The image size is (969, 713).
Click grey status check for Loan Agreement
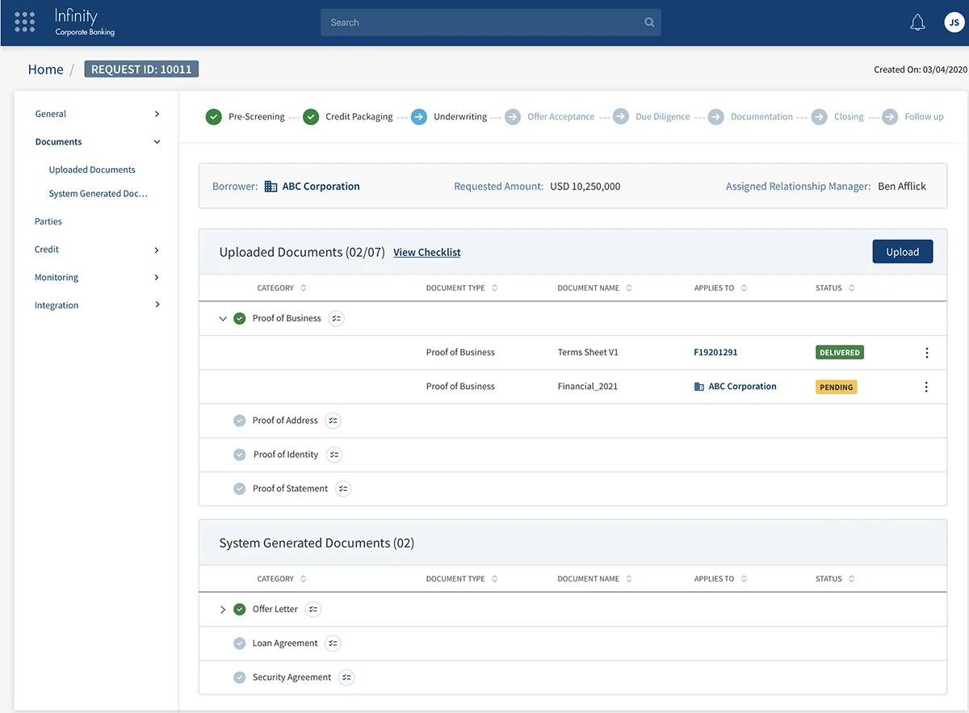239,644
